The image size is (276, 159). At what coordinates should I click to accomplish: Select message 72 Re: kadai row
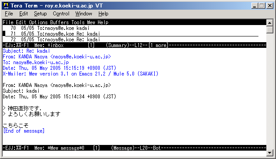[x=134, y=40]
